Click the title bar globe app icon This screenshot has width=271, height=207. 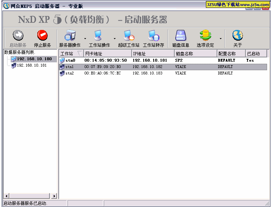click(6, 6)
